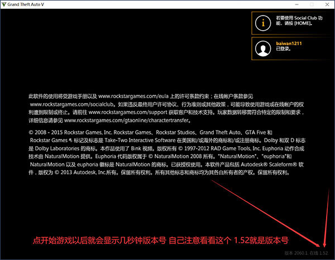Image resolution: width=335 pixels, height=260 pixels.
Task: Minimize the Grand Theft Auto V window
Action: tap(297, 4)
